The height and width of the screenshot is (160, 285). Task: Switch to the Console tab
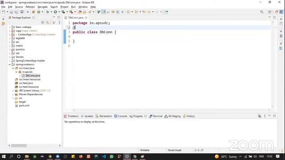click(x=121, y=116)
